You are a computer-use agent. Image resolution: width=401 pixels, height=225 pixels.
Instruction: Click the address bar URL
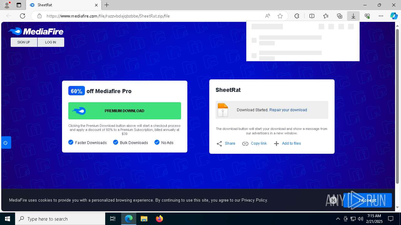pos(108,16)
